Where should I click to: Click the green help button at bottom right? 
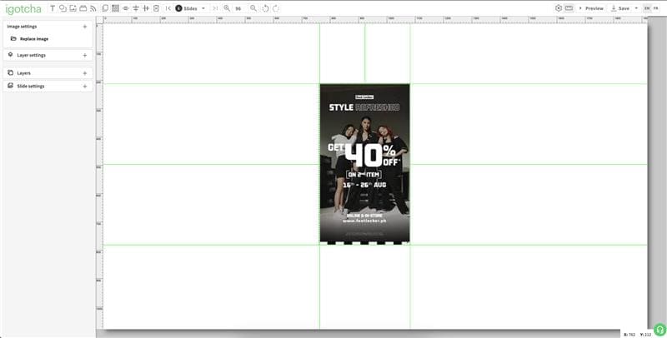pyautogui.click(x=659, y=330)
